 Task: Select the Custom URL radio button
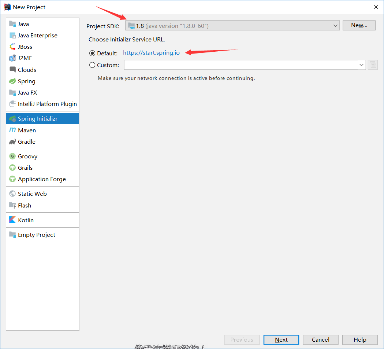coord(92,65)
